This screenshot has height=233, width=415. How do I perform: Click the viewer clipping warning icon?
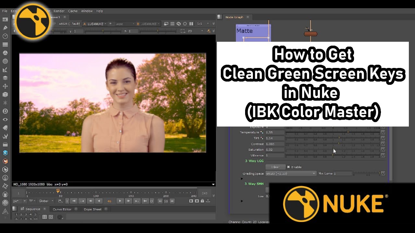coord(209,31)
